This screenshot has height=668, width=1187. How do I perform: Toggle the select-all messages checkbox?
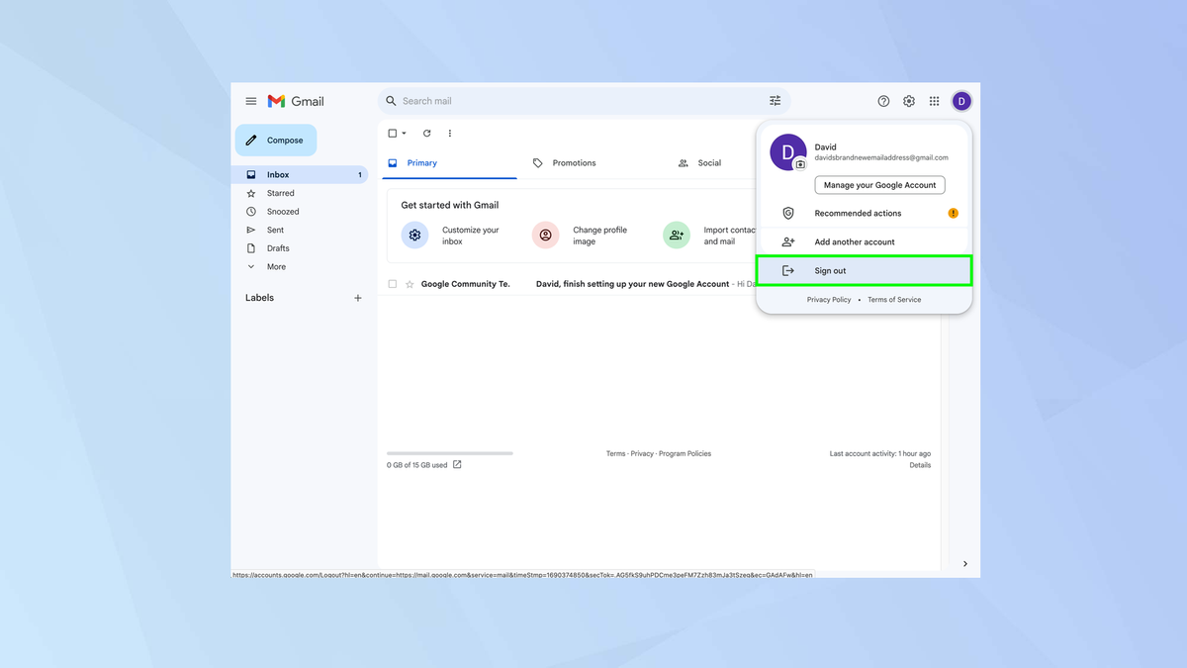(391, 133)
